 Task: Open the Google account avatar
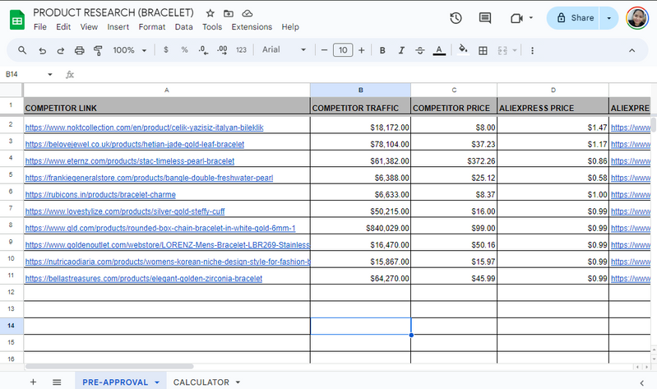point(637,18)
